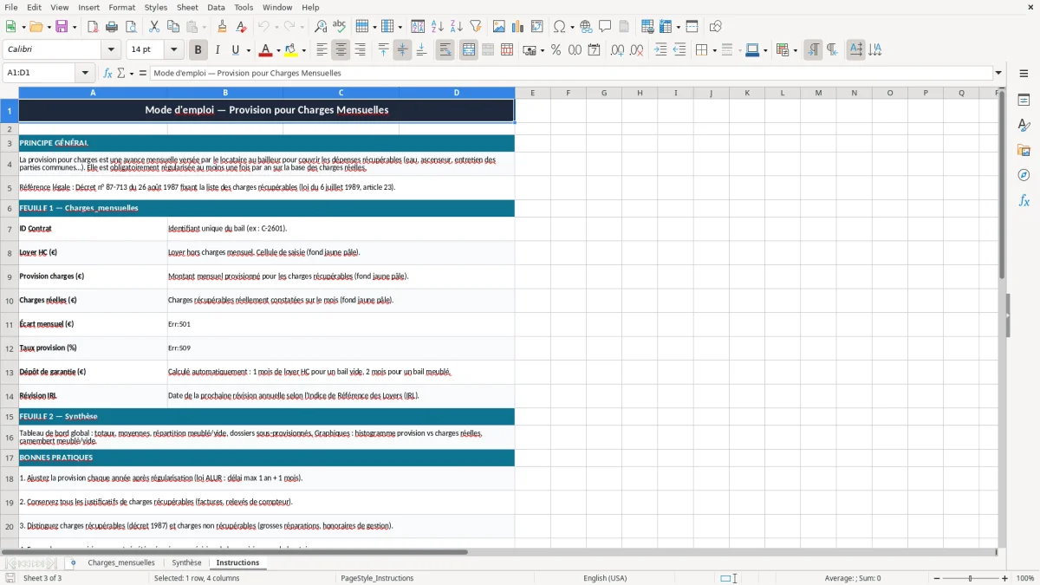1040x585 pixels.
Task: Toggle Italic formatting
Action: (x=217, y=50)
